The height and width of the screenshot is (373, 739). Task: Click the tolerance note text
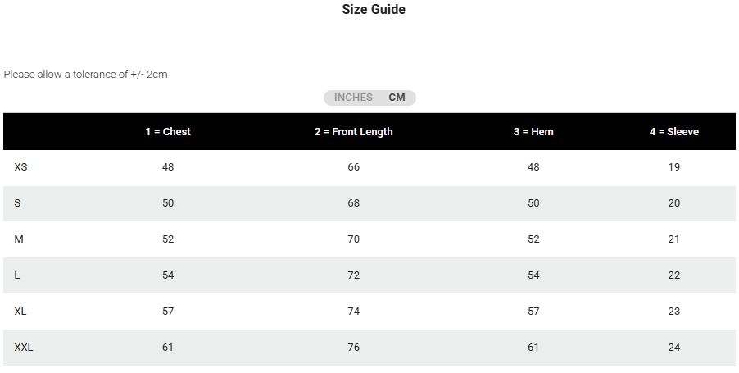[x=86, y=74]
